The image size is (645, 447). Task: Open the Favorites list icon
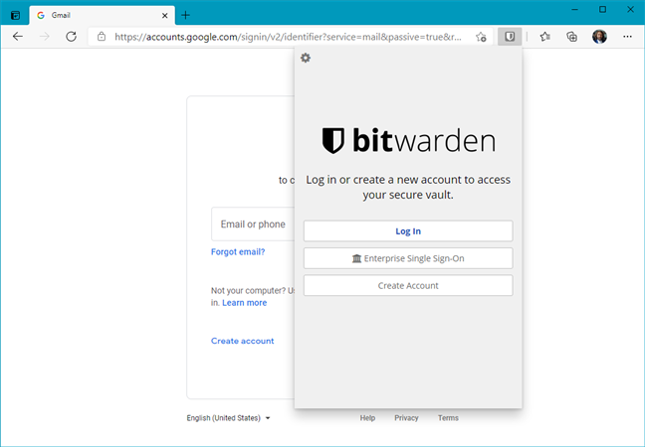click(545, 37)
